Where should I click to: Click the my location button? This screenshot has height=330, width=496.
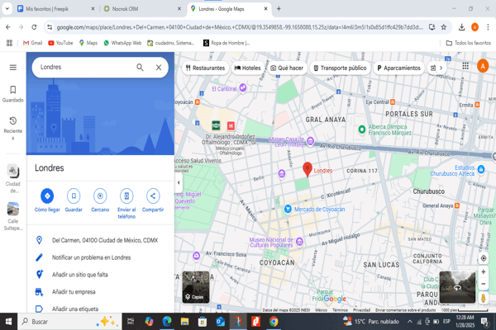484,258
